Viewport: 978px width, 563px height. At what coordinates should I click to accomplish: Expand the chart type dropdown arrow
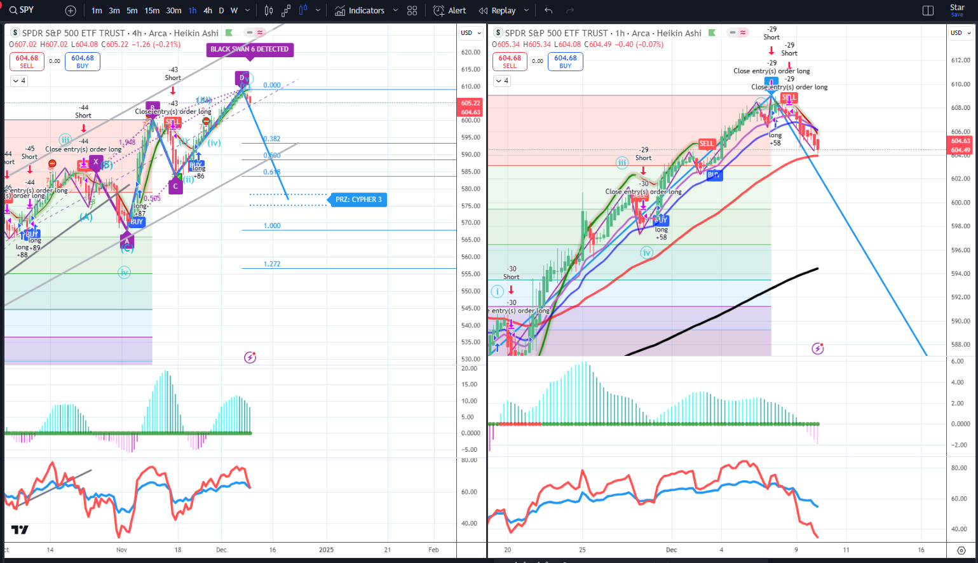click(318, 11)
